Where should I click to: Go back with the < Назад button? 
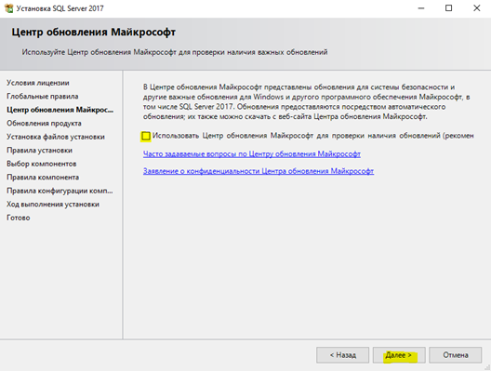(x=342, y=355)
